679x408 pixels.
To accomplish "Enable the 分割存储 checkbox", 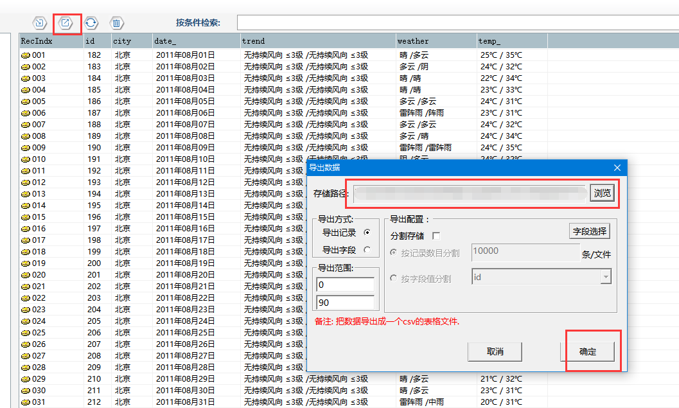I will pos(436,236).
